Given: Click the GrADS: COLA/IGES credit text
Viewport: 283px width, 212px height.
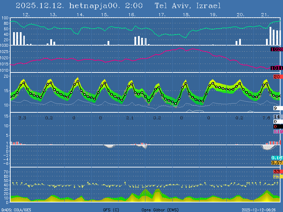Looking at the screenshot, I should 16,210.
